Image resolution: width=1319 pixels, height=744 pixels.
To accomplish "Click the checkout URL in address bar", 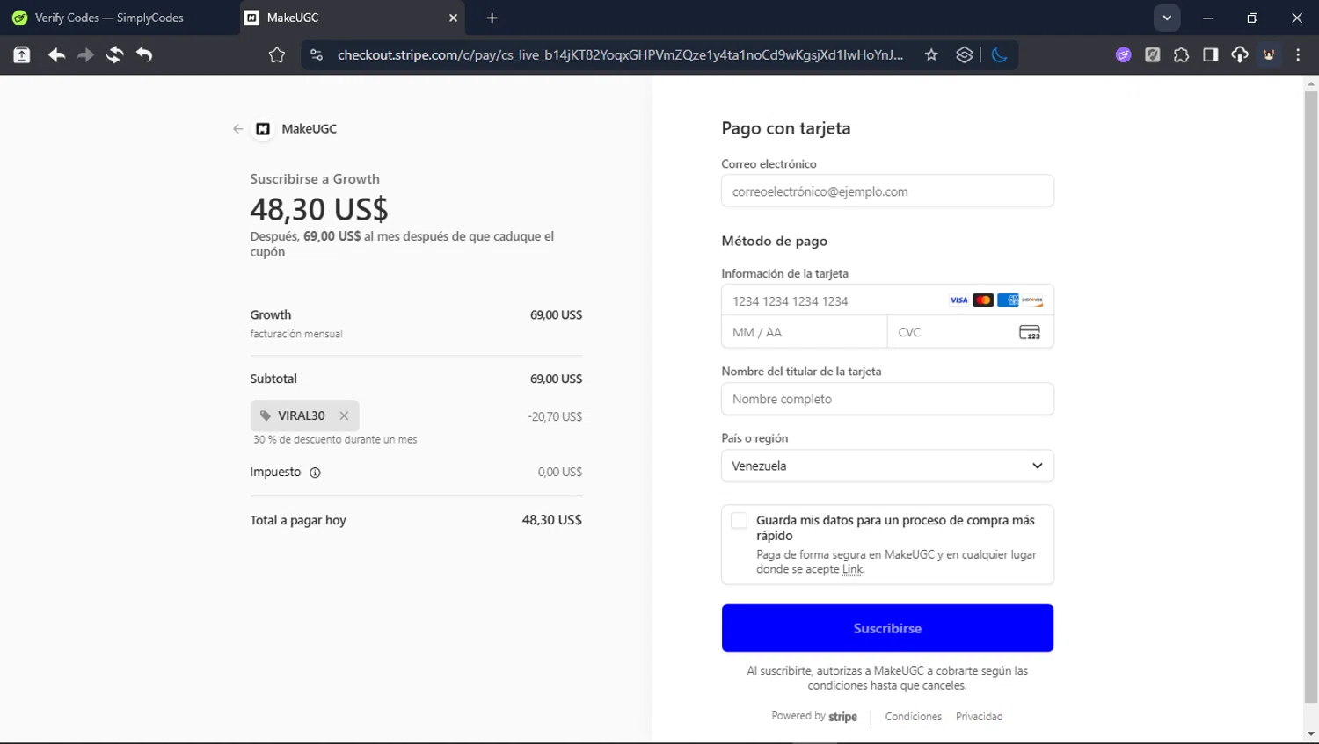I will [620, 54].
